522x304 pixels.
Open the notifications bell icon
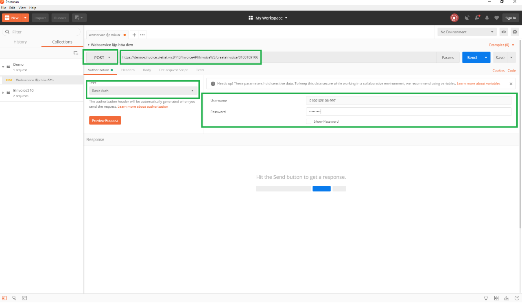coord(487,18)
